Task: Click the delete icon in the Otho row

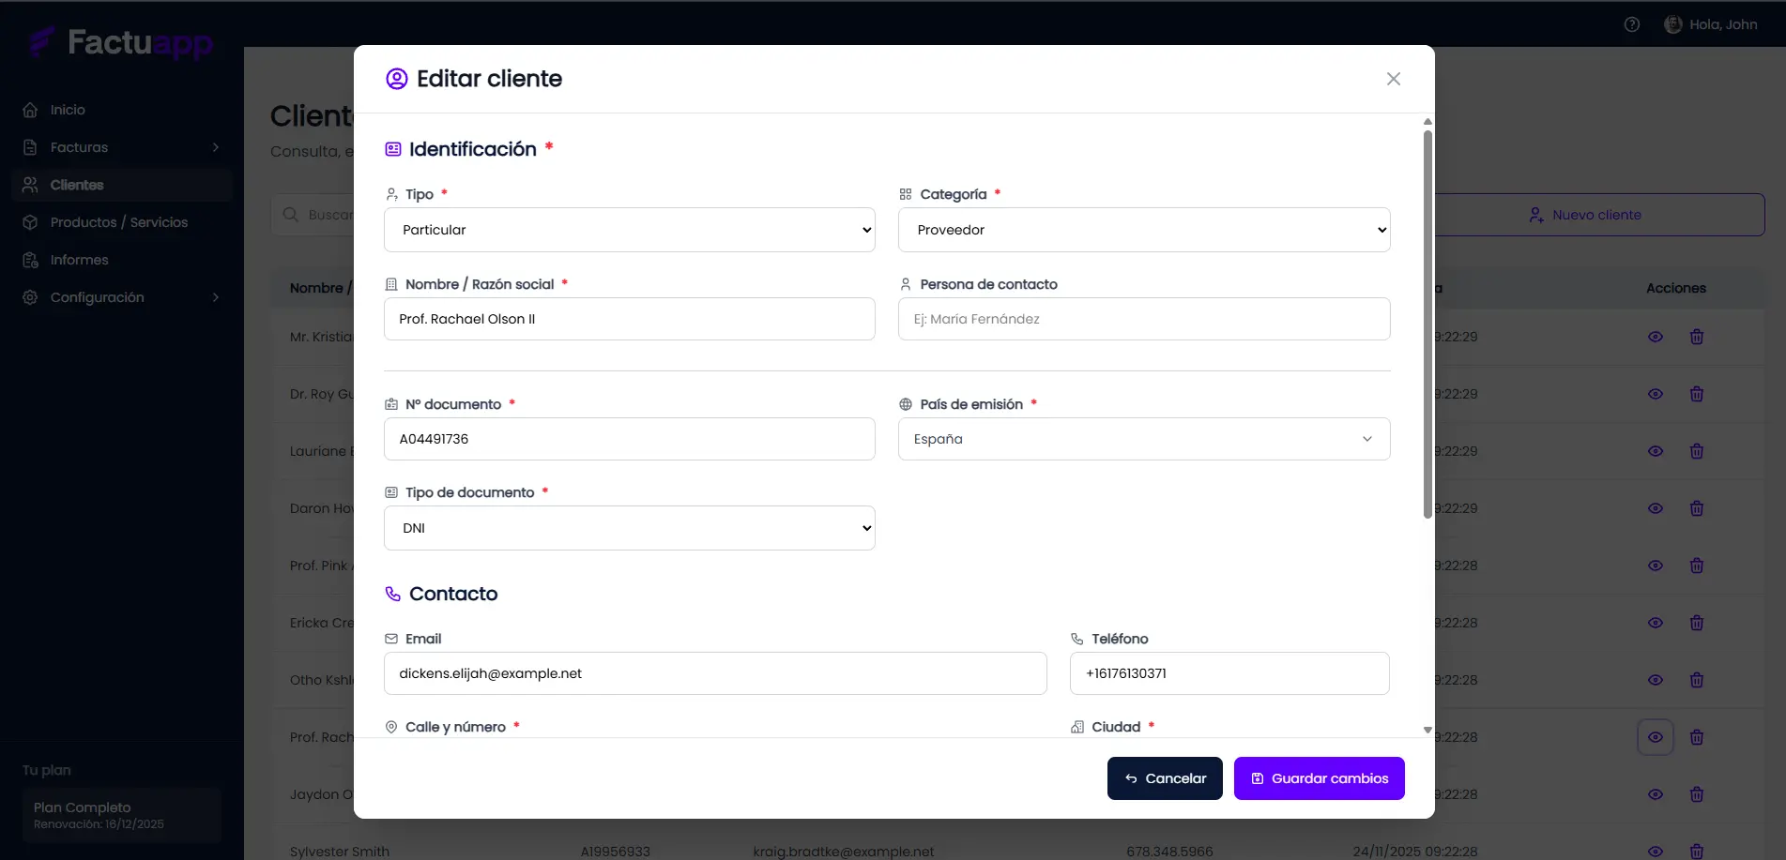Action: (1697, 680)
